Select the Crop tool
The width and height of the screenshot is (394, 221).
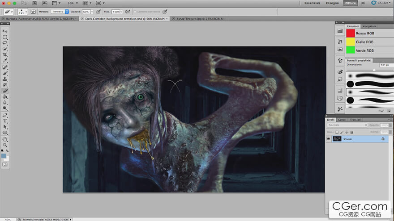coord(5,54)
